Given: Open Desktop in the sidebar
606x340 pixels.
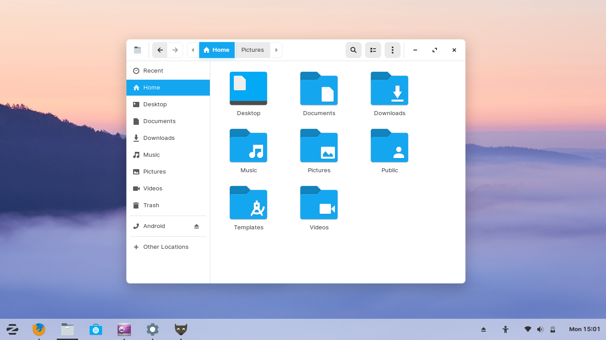Looking at the screenshot, I should [168, 104].
